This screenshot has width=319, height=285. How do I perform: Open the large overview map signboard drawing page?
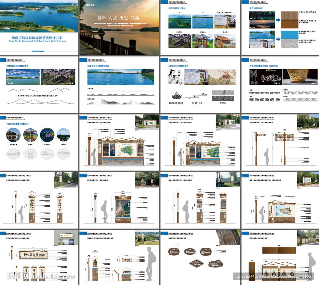(x=119, y=142)
